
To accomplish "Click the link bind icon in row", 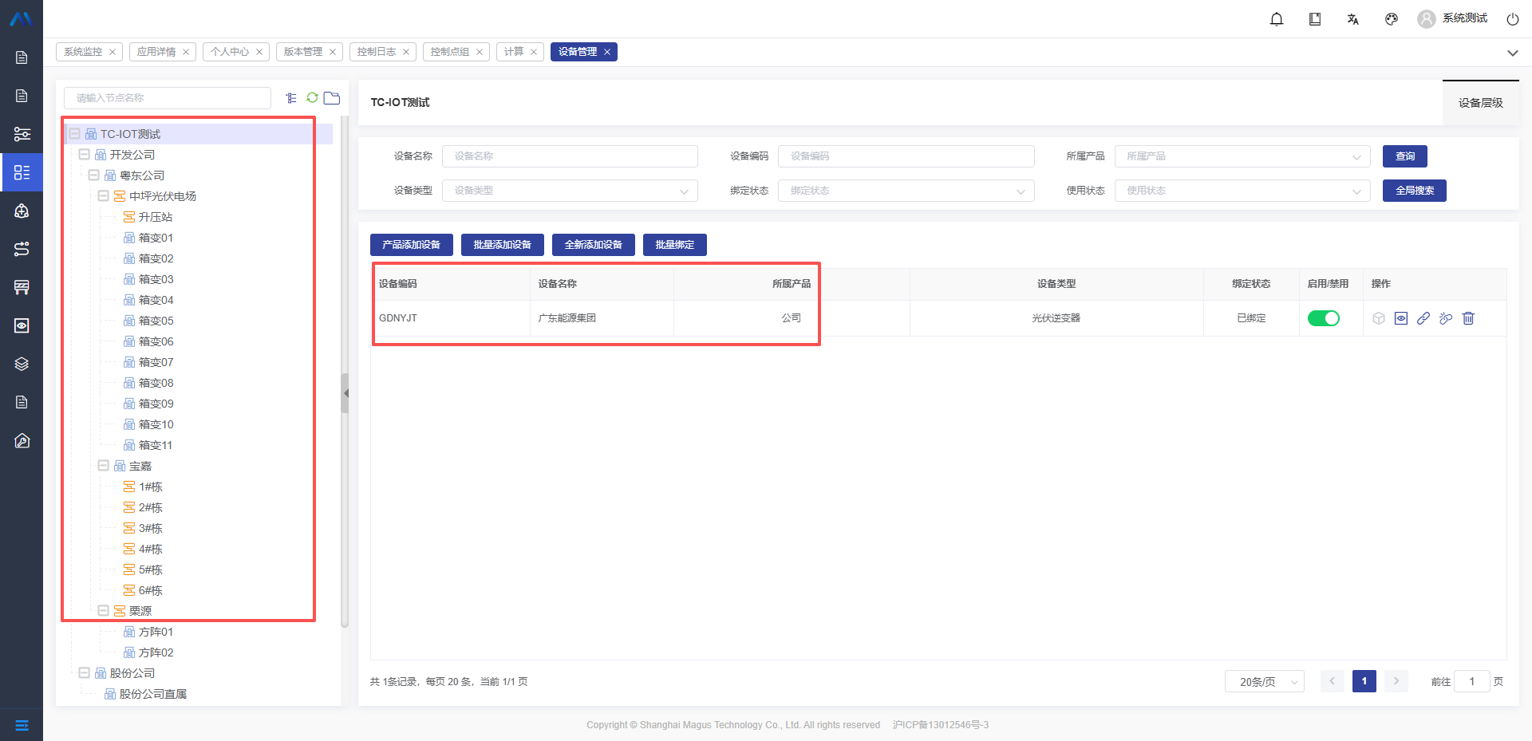I will [x=1423, y=318].
